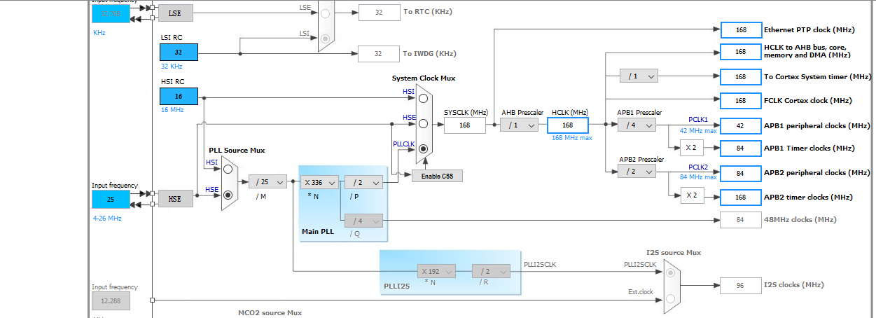Click the '4-26 MHz' range text
The height and width of the screenshot is (318, 876).
(x=107, y=219)
